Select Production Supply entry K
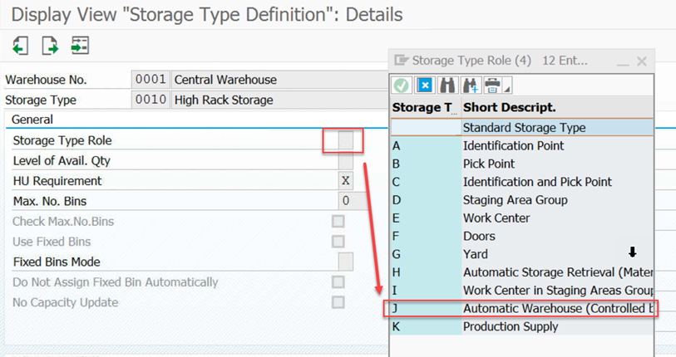 point(522,327)
